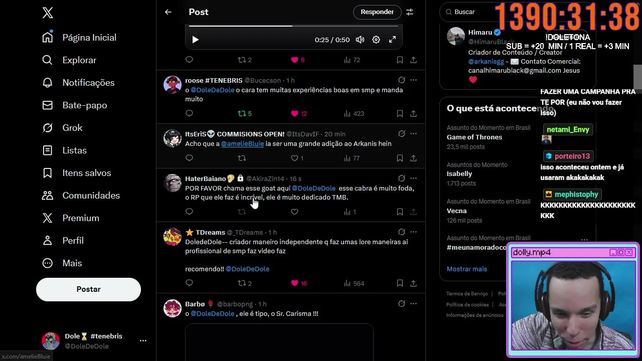The height and width of the screenshot is (361, 642).
Task: Click the Responder button
Action: tap(377, 12)
